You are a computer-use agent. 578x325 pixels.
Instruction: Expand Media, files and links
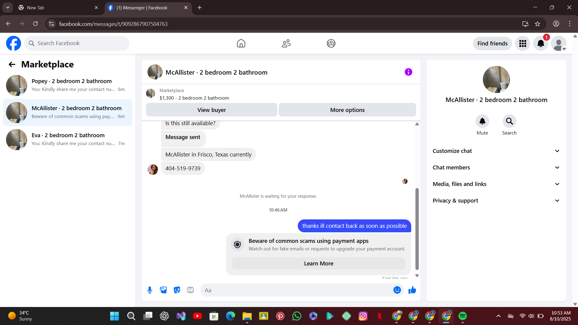pyautogui.click(x=496, y=184)
